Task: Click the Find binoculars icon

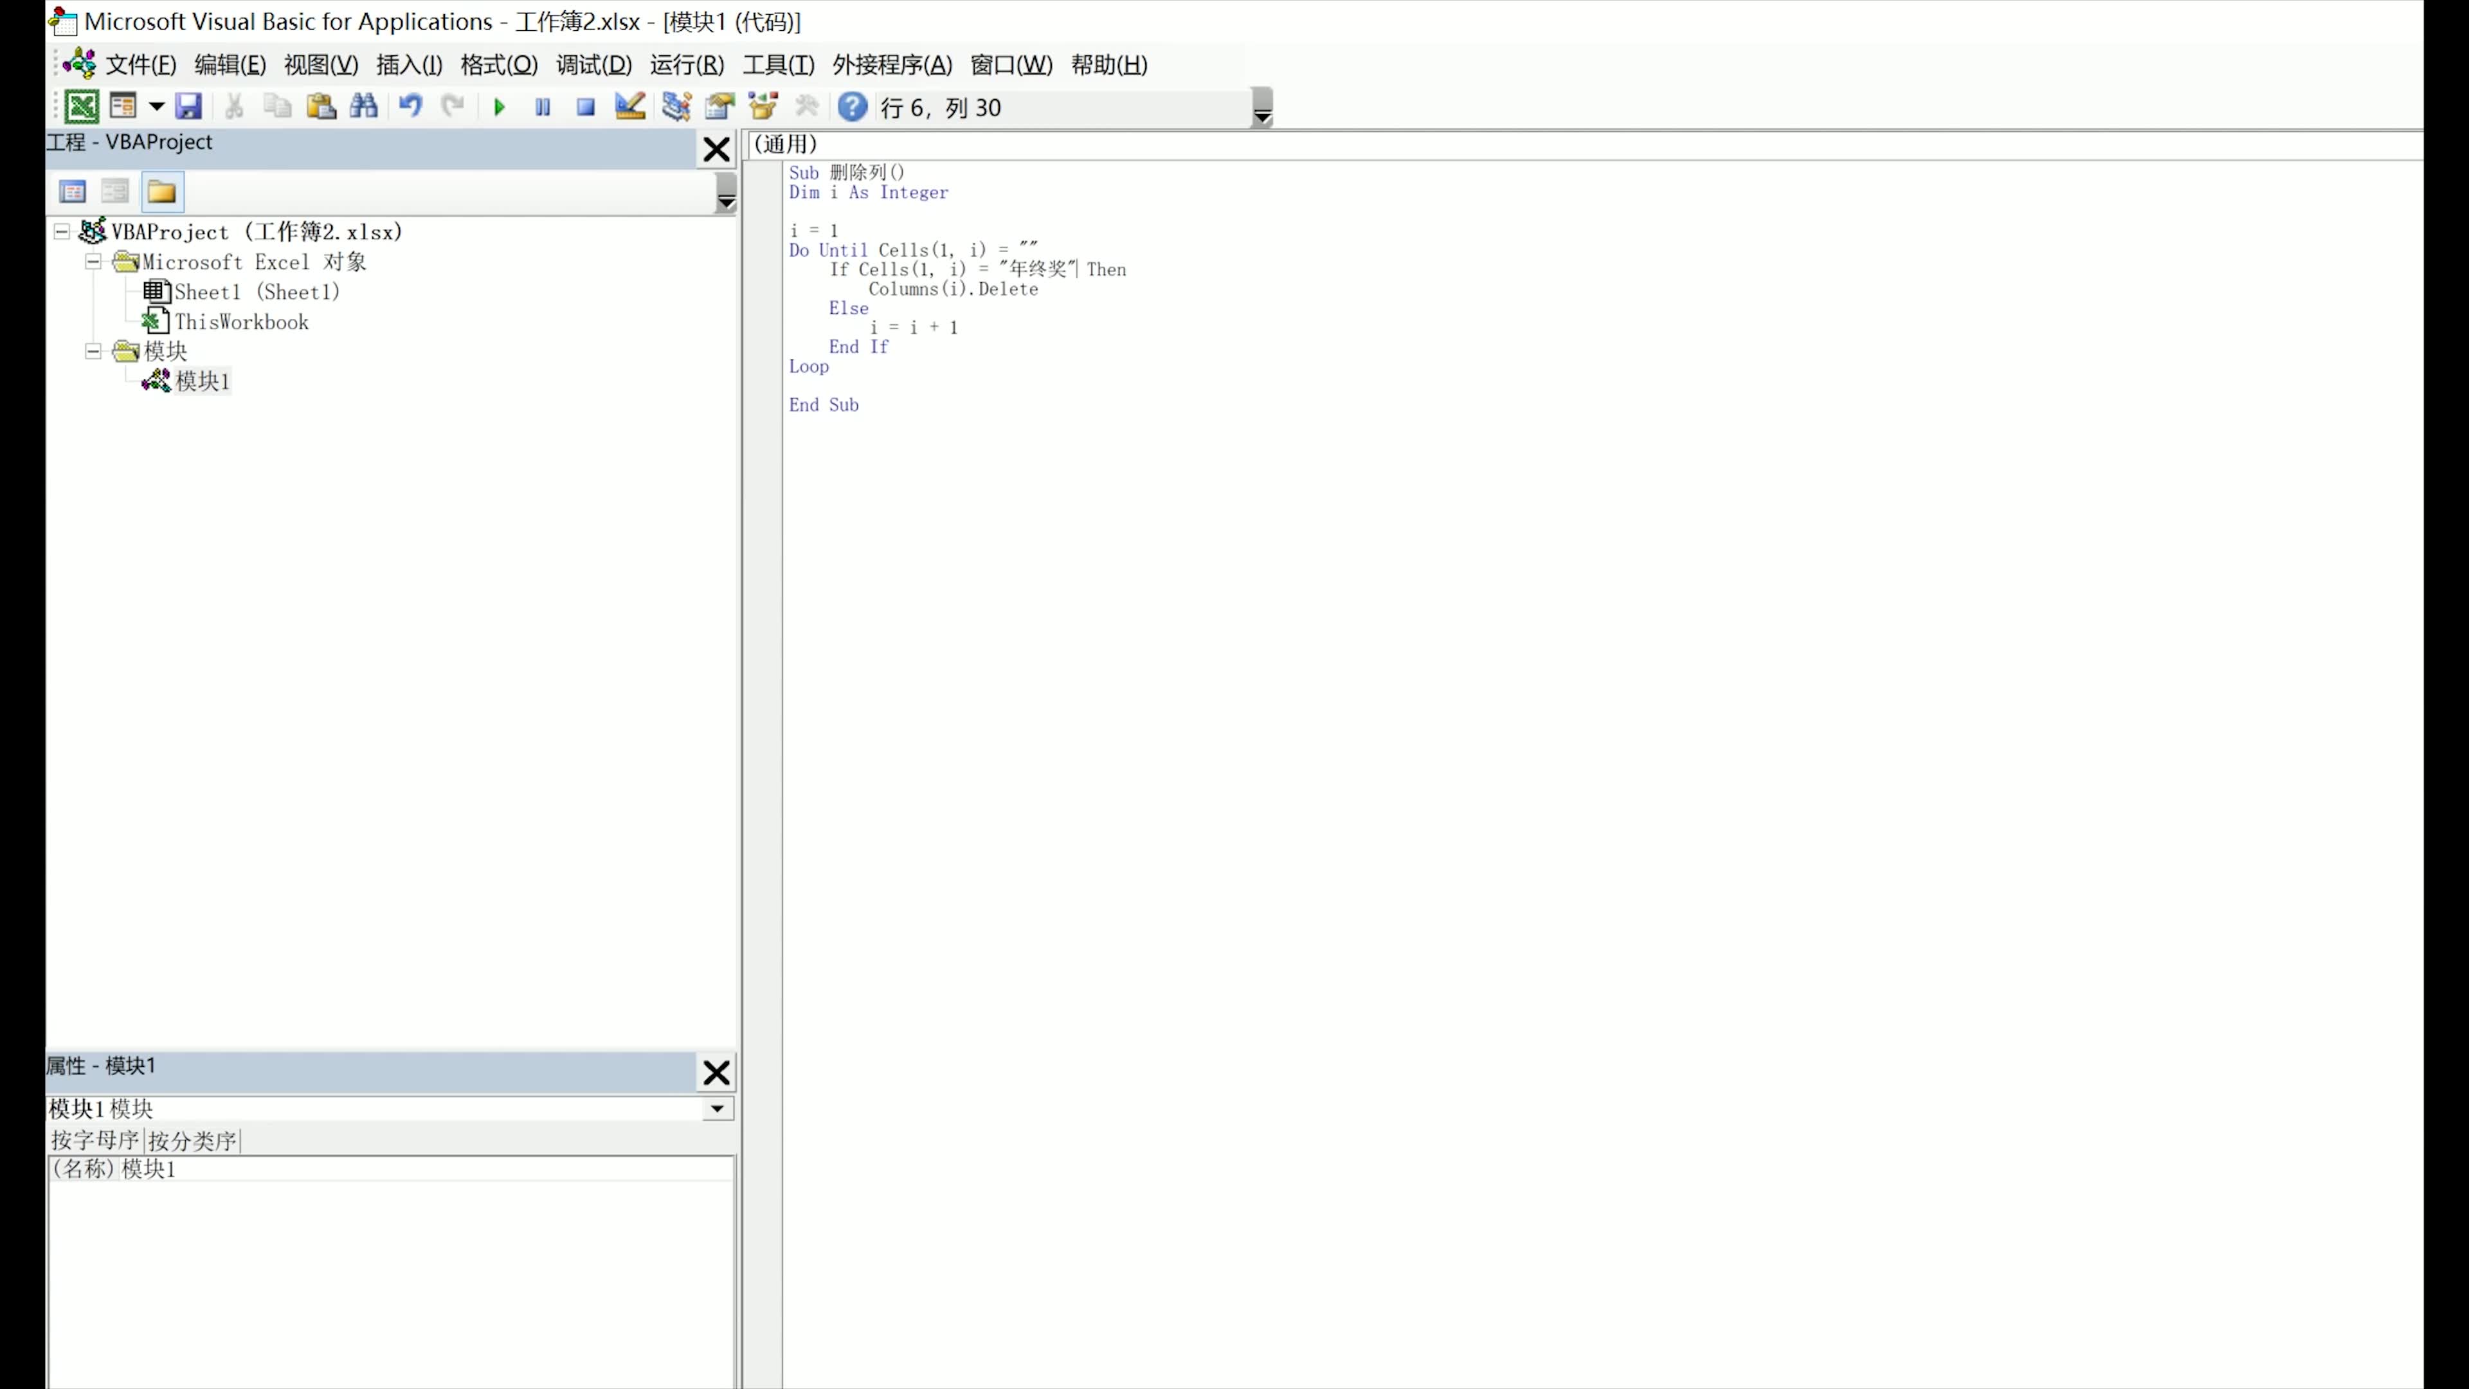Action: click(x=364, y=106)
